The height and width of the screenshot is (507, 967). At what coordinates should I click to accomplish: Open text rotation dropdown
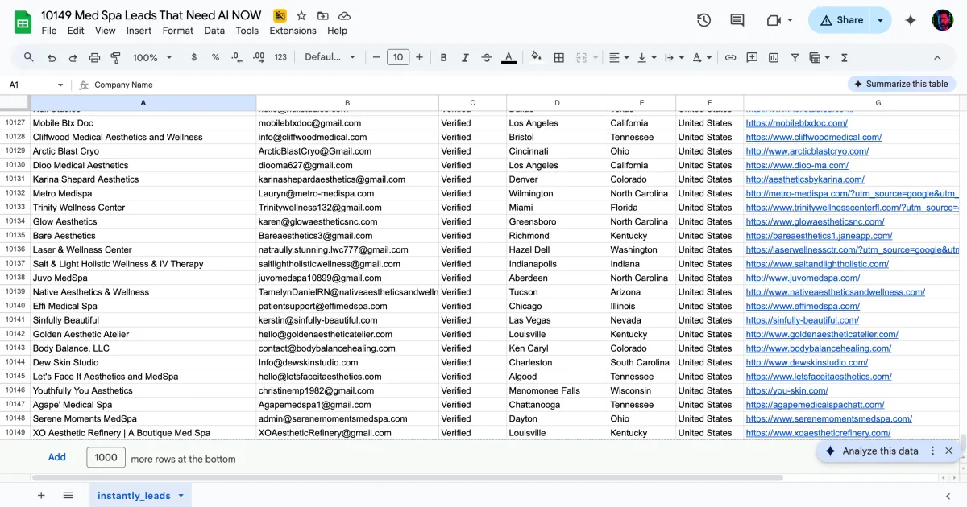pos(702,57)
